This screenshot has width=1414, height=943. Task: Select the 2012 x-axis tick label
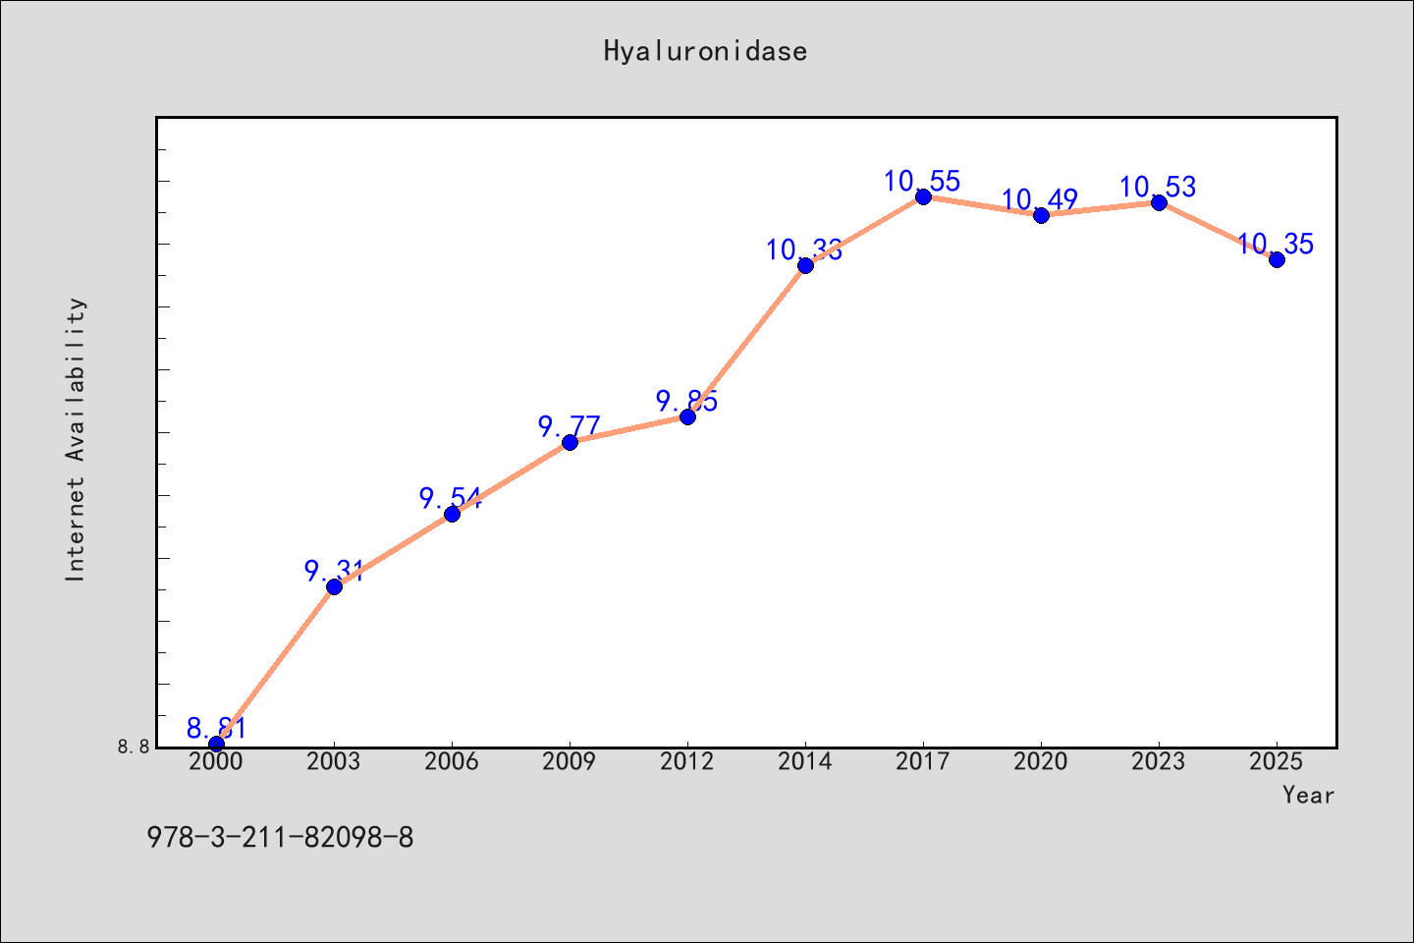pos(687,761)
